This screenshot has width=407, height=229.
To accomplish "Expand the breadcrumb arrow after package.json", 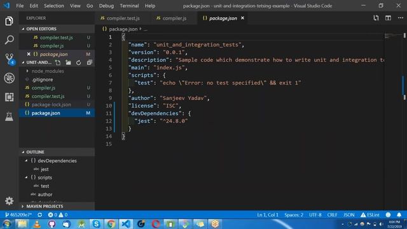I will click(x=141, y=29).
